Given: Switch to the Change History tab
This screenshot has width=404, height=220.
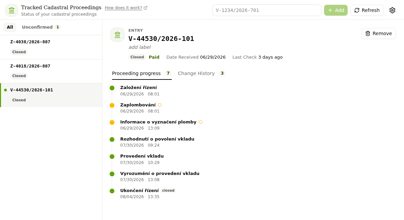Looking at the screenshot, I should click(201, 73).
